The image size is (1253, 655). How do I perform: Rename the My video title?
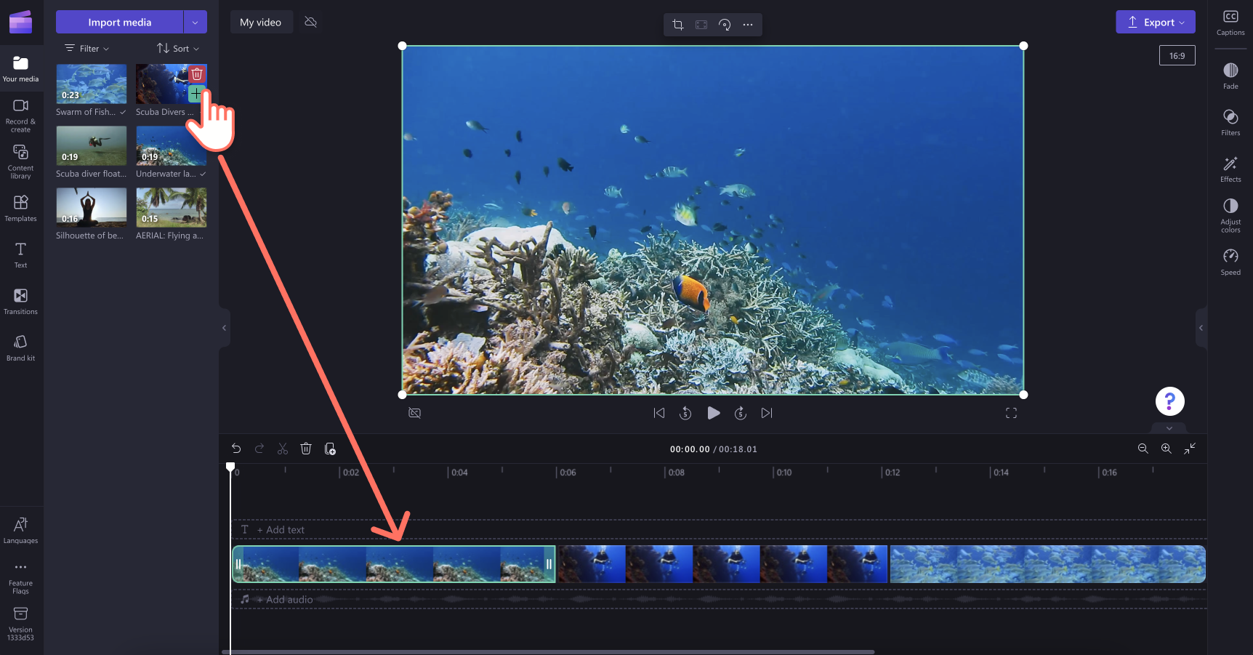click(x=261, y=22)
